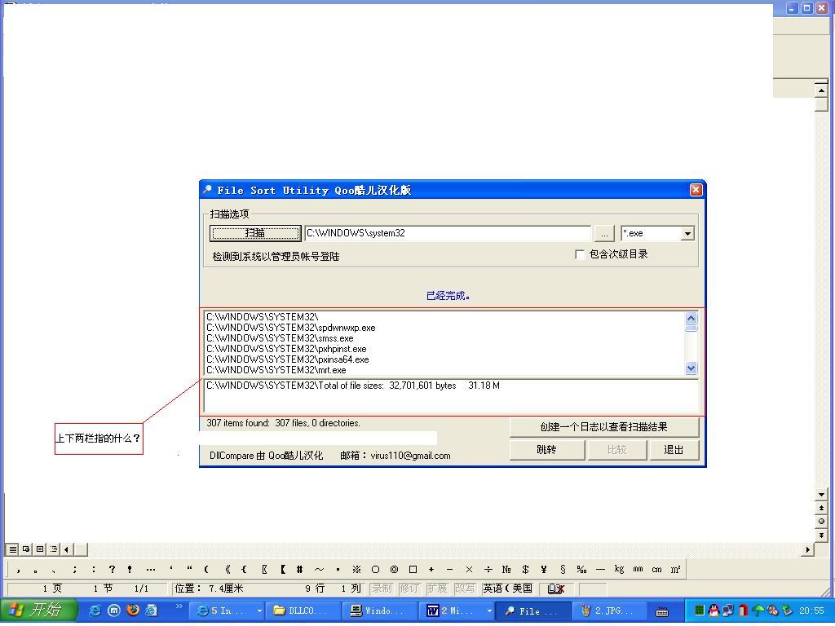Insert the # symbol

(300, 569)
